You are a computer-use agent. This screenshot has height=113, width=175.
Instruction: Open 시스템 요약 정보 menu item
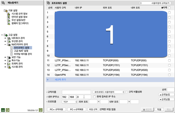click(20, 14)
